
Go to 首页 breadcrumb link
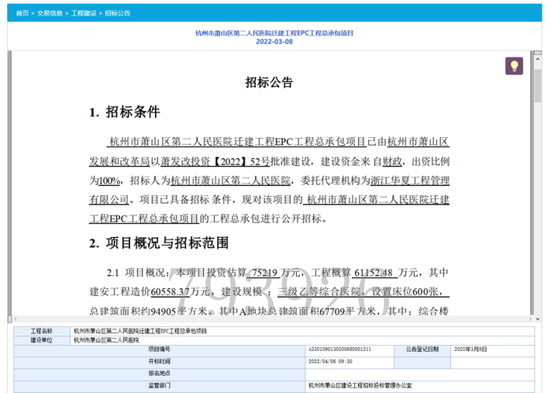click(x=22, y=13)
